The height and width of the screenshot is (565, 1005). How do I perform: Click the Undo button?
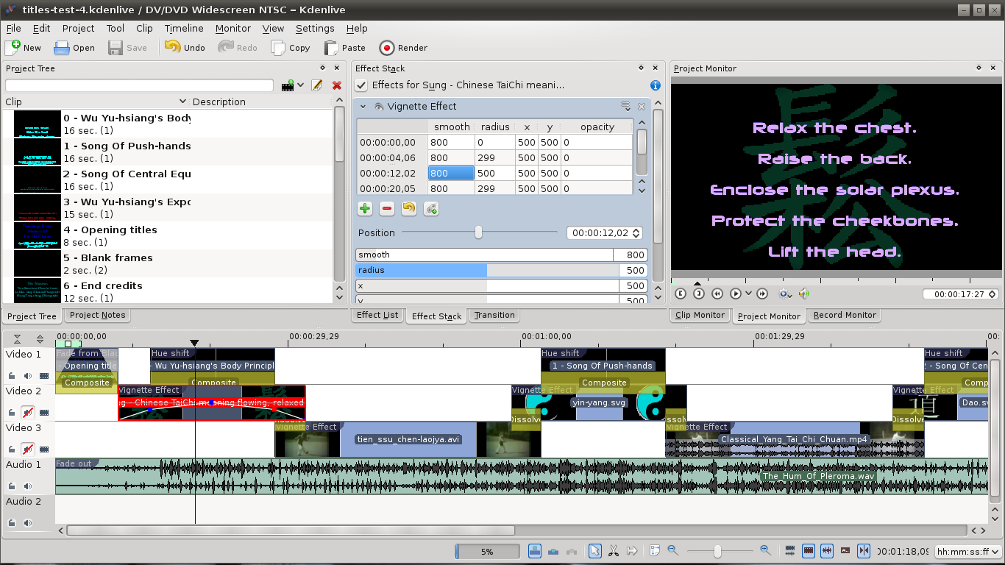(185, 48)
